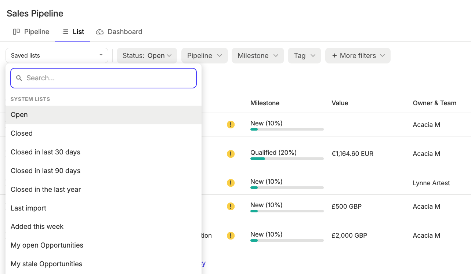Expand the Status: Open filter
The height and width of the screenshot is (274, 471).
[x=147, y=55]
